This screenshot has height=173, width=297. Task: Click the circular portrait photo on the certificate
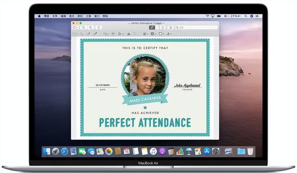click(x=145, y=75)
